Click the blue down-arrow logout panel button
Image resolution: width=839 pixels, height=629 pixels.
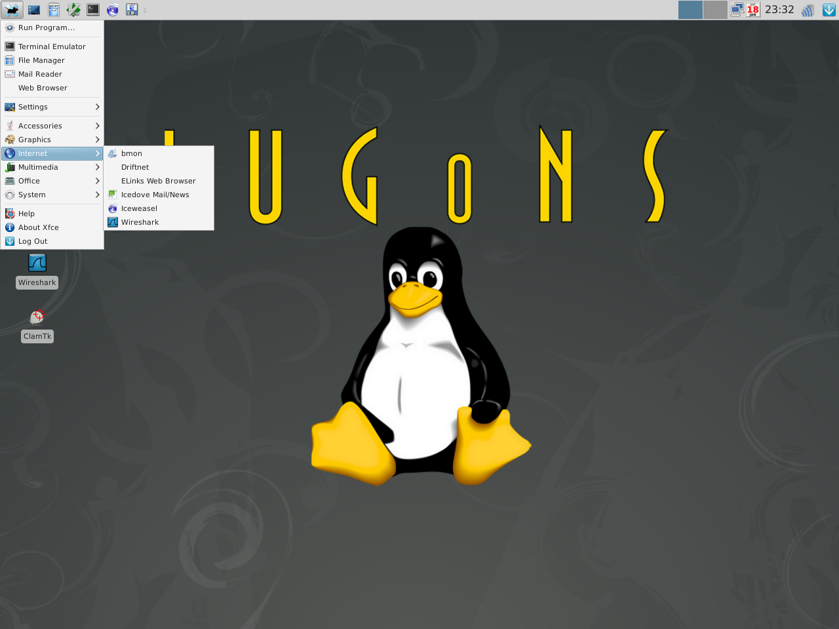tap(829, 10)
